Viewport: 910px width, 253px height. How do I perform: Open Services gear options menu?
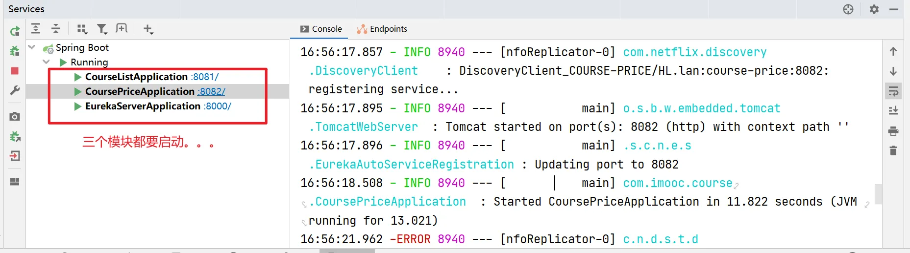(874, 9)
